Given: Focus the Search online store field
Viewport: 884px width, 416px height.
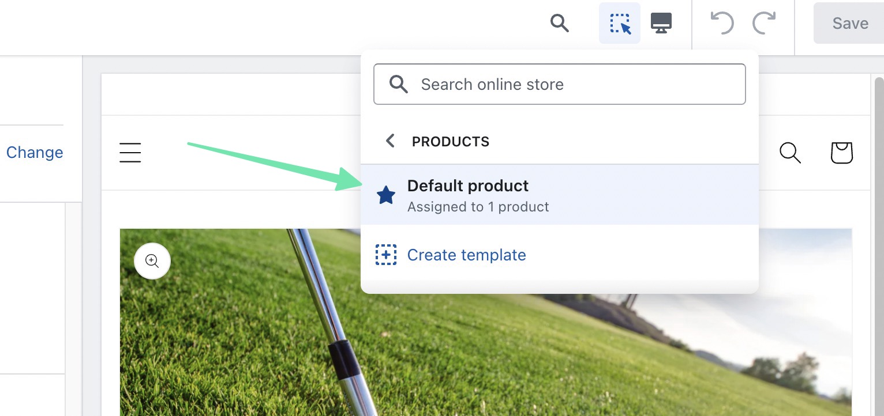Looking at the screenshot, I should [560, 84].
